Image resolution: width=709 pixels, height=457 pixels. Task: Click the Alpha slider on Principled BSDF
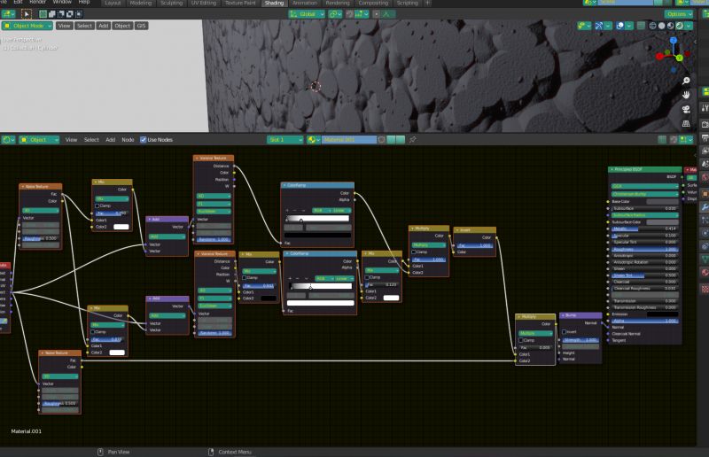[x=645, y=321]
